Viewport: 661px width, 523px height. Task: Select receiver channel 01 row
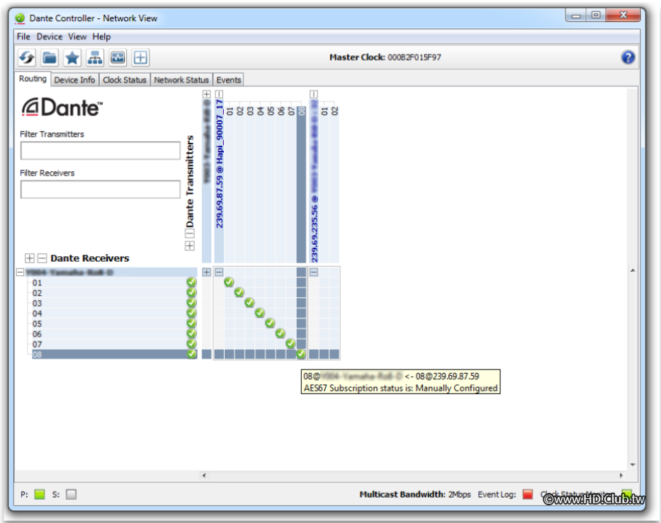114,282
